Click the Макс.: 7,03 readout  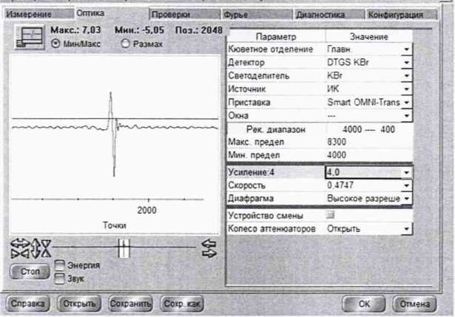click(x=75, y=30)
